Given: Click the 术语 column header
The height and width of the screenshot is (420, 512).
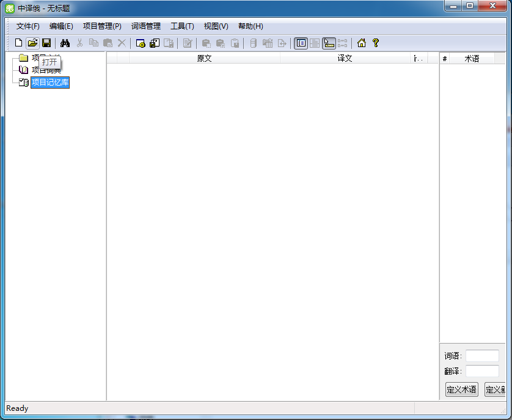Looking at the screenshot, I should pyautogui.click(x=472, y=59).
